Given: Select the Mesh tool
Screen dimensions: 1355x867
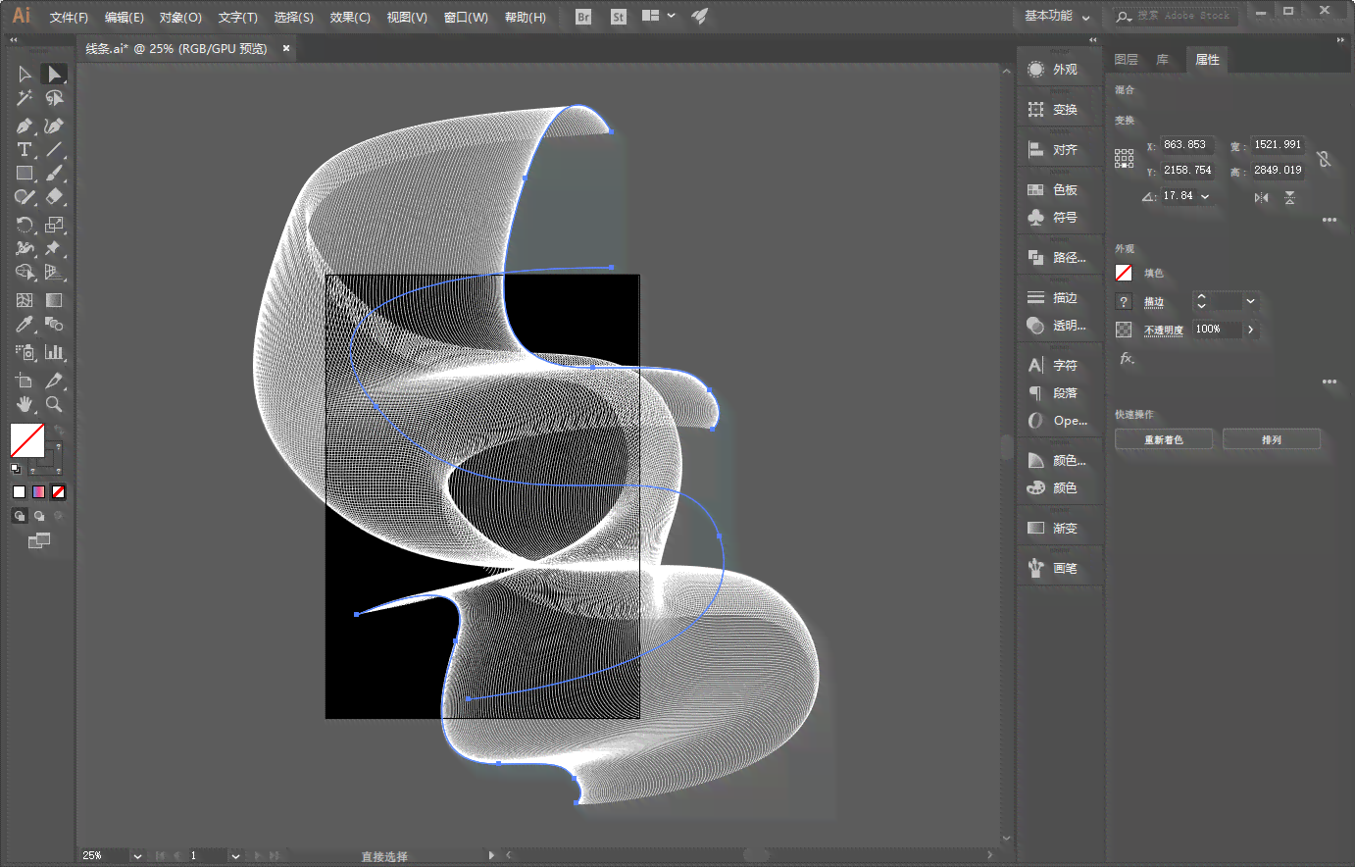Looking at the screenshot, I should coord(25,300).
